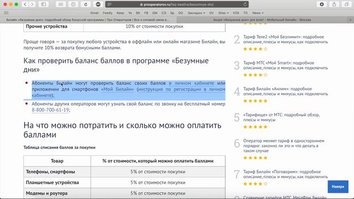Image resolution: width=354 pixels, height=199 pixels.
Task: Open МТС «Мой Smart» tariff article
Action: click(x=285, y=65)
